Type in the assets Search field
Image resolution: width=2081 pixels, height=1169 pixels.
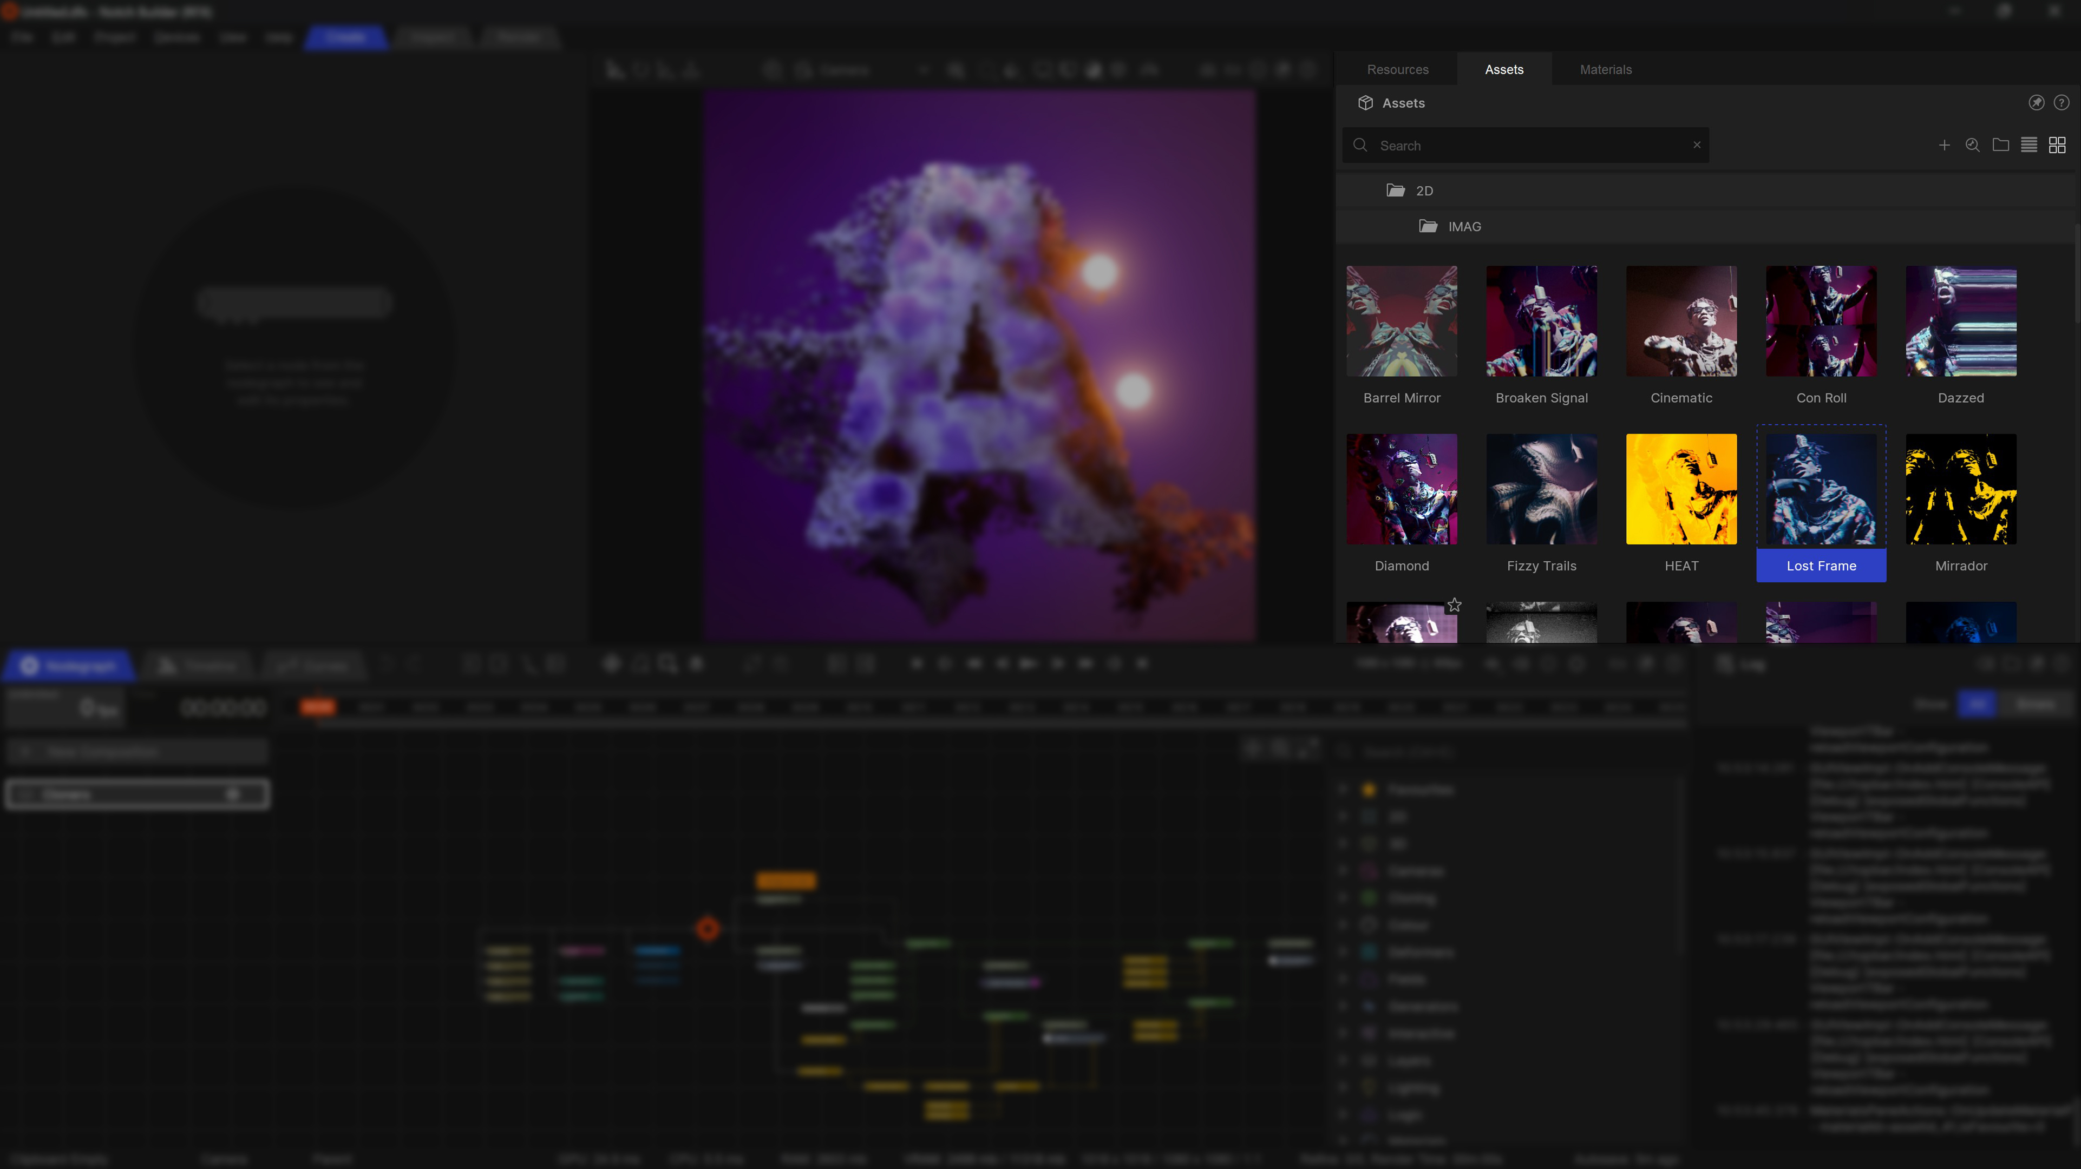[x=1527, y=146]
